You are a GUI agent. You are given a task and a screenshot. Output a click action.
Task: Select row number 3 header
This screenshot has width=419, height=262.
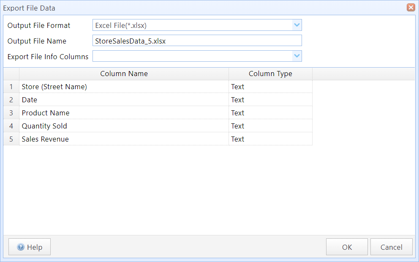[11, 113]
